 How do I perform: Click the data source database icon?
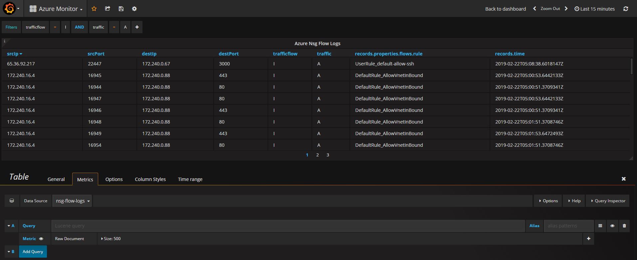point(12,201)
